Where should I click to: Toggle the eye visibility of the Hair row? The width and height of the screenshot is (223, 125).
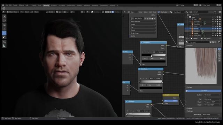pyautogui.click(x=213, y=19)
